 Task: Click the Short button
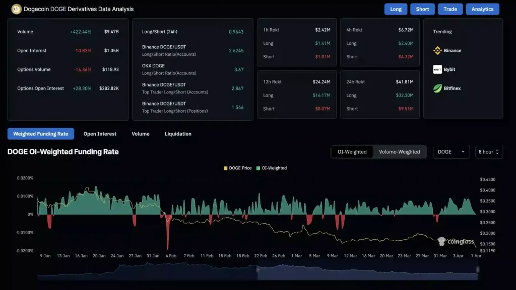pyautogui.click(x=422, y=9)
